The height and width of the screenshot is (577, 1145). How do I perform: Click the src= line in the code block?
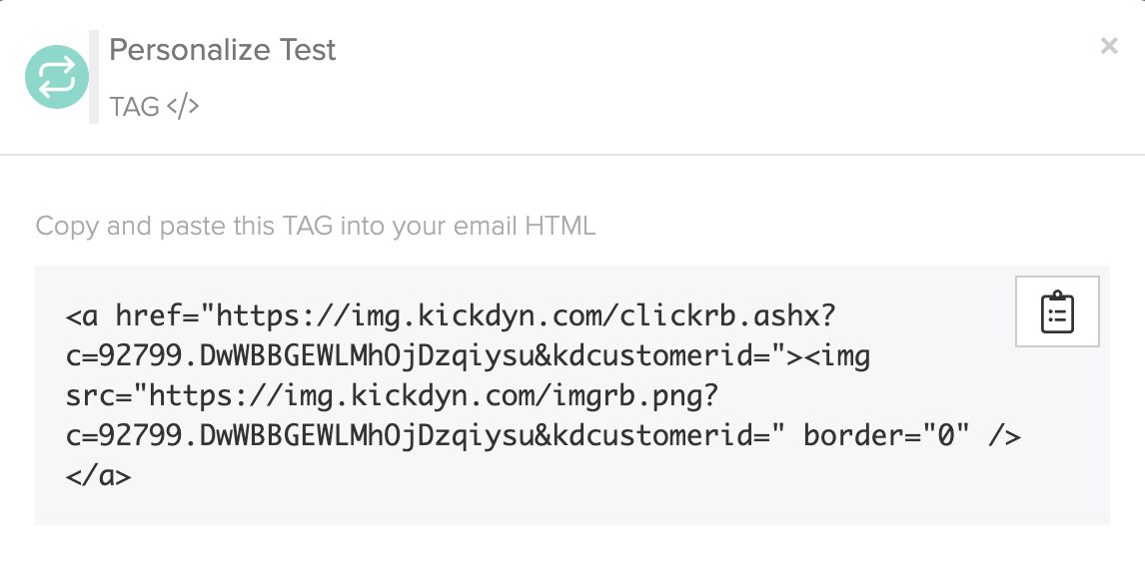pyautogui.click(x=393, y=396)
